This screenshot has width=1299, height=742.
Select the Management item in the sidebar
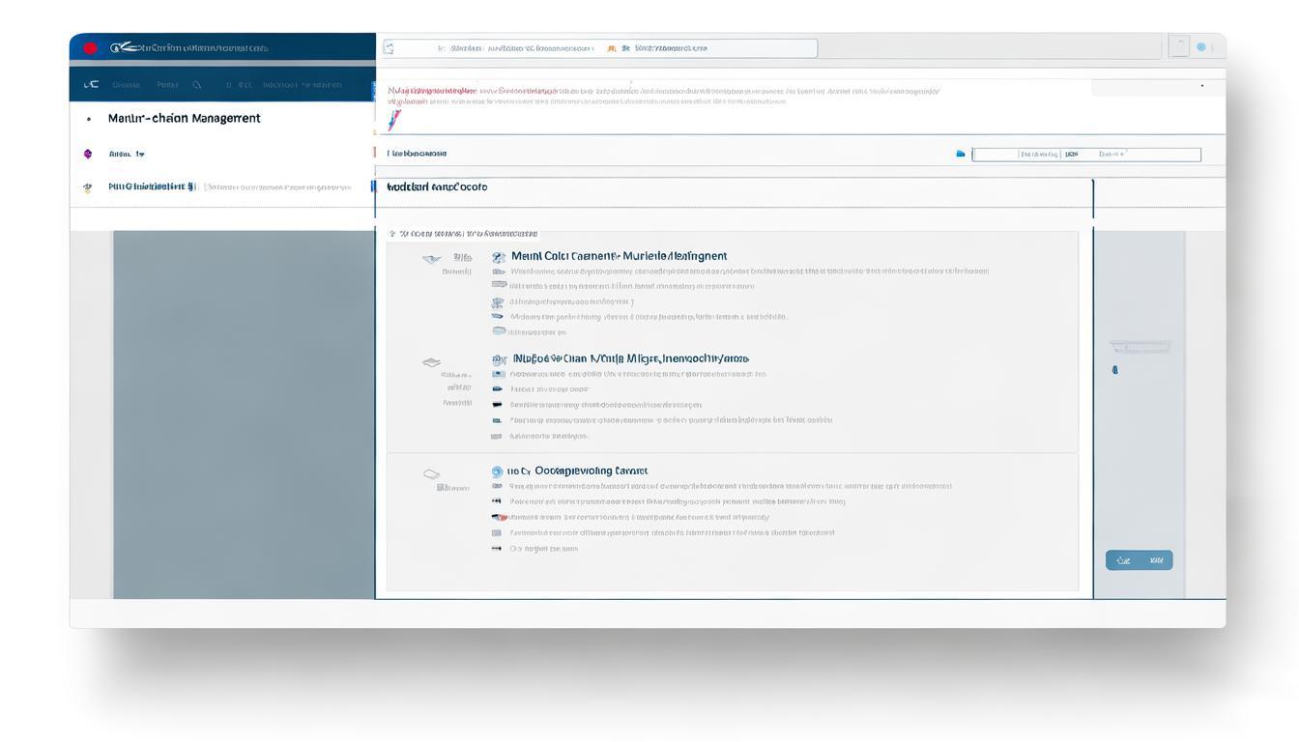coord(184,118)
